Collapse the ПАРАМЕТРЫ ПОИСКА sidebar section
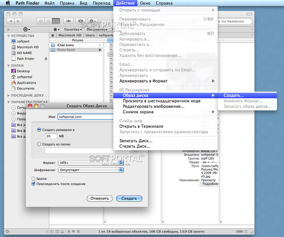 coord(8,102)
